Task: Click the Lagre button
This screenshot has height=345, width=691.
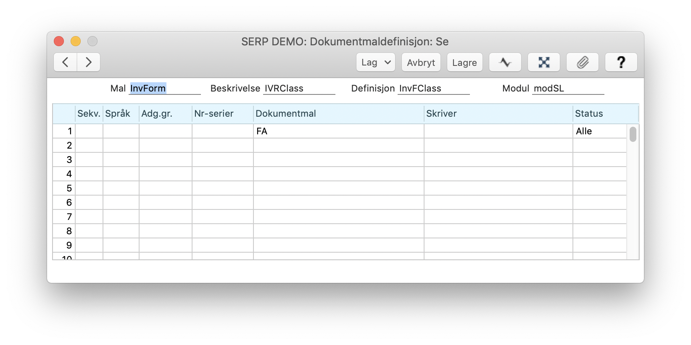Action: 465,62
